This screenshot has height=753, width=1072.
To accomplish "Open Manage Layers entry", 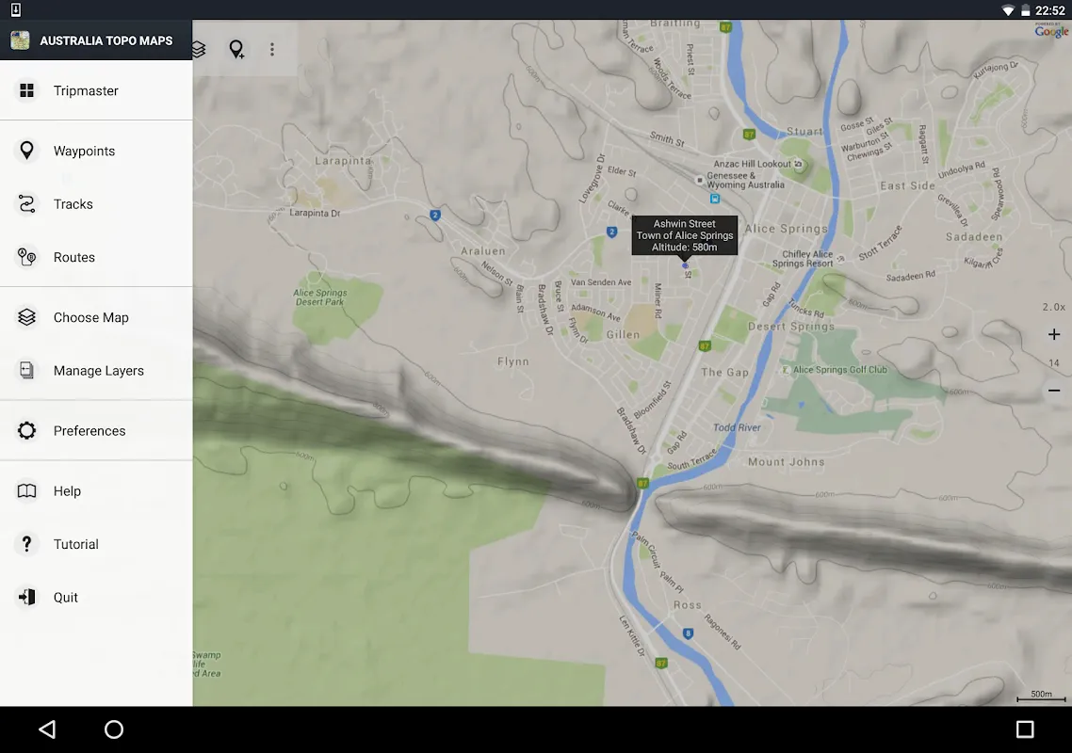I will pos(96,370).
